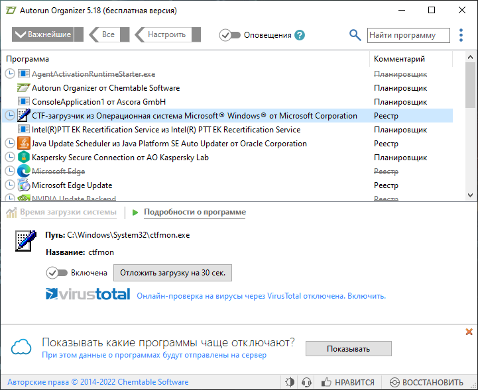Click the Microsoft Edge Update icon

[23, 185]
